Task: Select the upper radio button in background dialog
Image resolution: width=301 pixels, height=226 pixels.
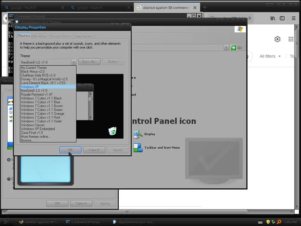Action: point(9,160)
